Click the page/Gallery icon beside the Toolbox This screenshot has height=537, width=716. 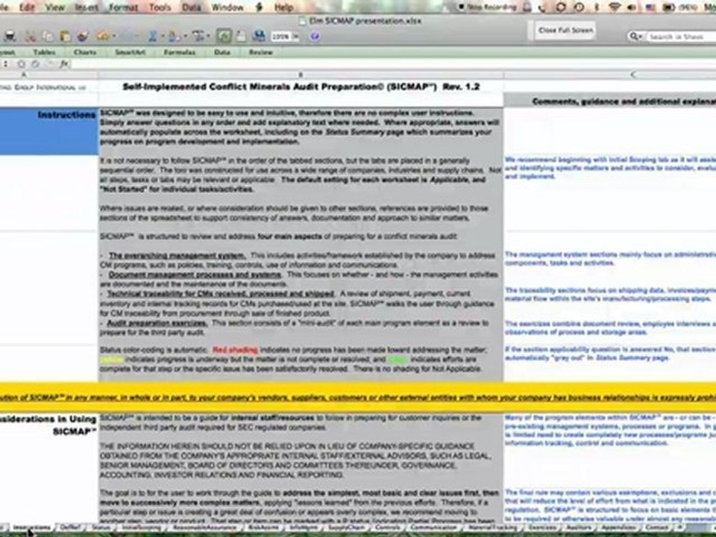[x=241, y=37]
